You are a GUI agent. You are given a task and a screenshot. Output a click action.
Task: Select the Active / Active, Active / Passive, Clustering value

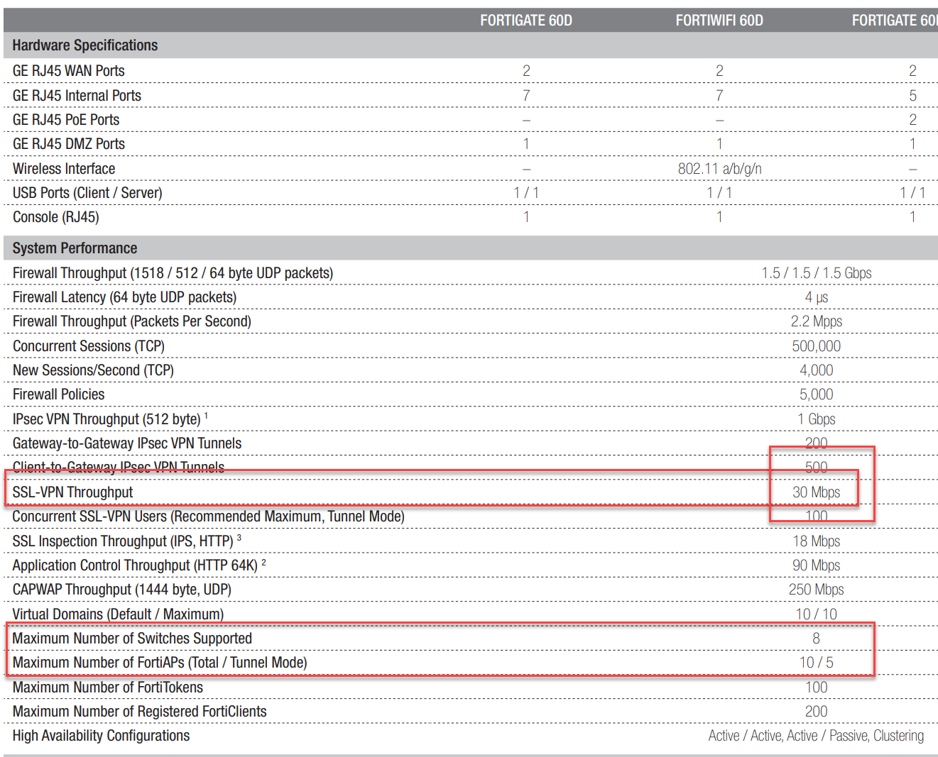(817, 736)
